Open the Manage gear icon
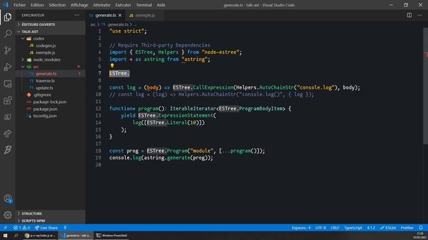 coord(7,215)
